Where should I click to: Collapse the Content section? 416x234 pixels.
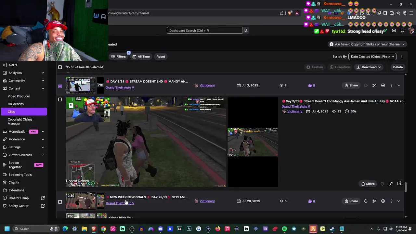coord(43,88)
